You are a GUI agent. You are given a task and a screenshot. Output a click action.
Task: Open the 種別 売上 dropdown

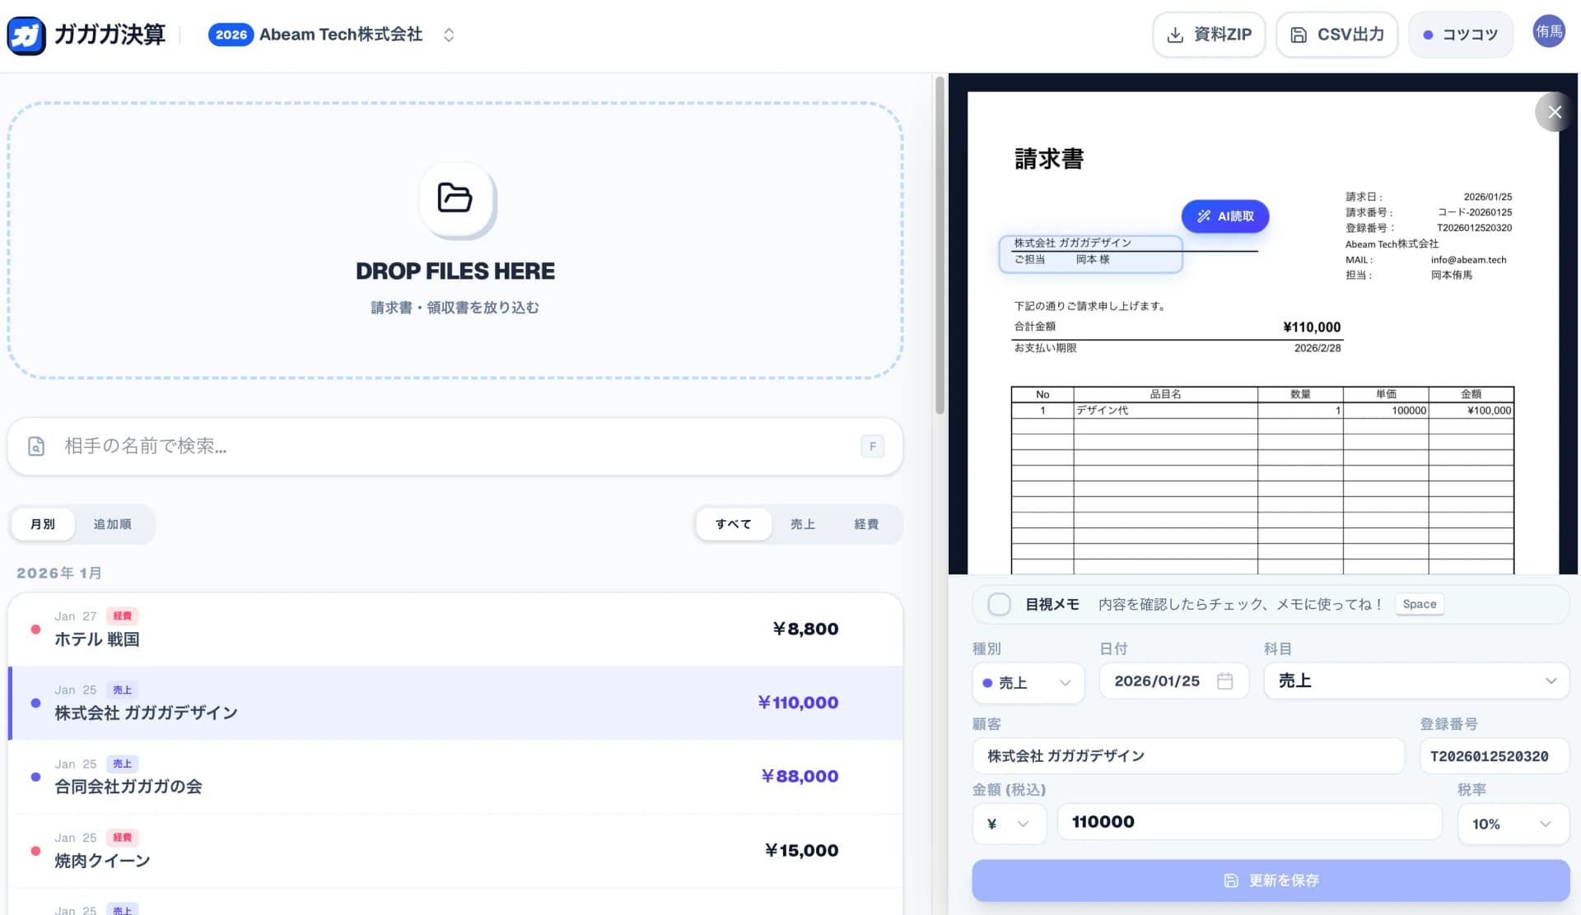tap(1028, 683)
